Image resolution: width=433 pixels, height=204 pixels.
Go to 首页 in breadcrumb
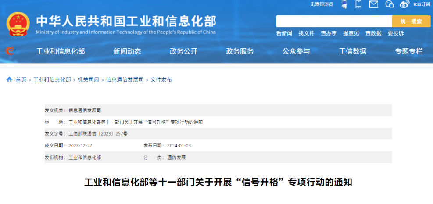tap(21, 80)
